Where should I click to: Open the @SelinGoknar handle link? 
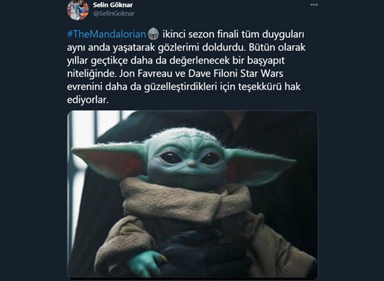(x=114, y=13)
